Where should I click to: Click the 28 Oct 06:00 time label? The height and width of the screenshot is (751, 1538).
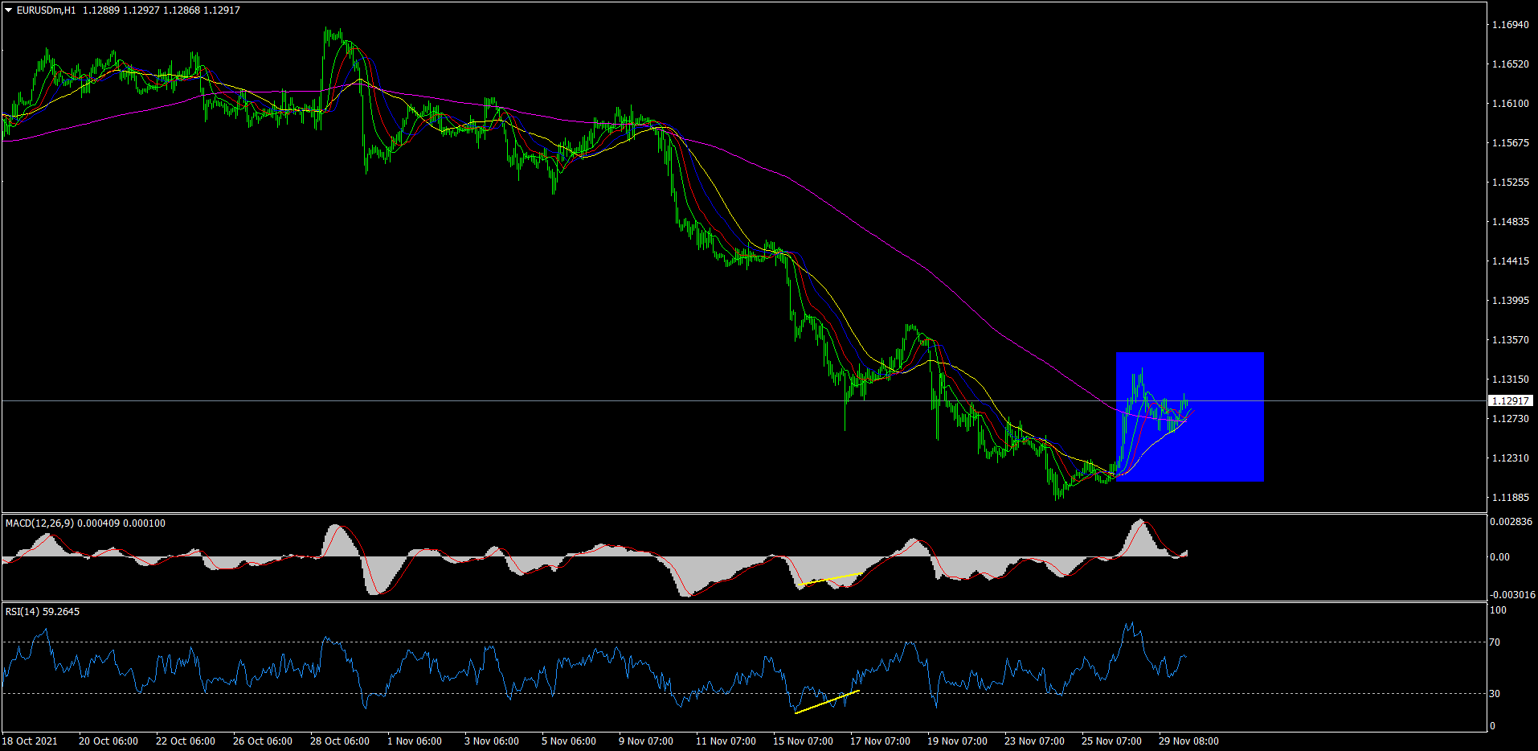340,741
